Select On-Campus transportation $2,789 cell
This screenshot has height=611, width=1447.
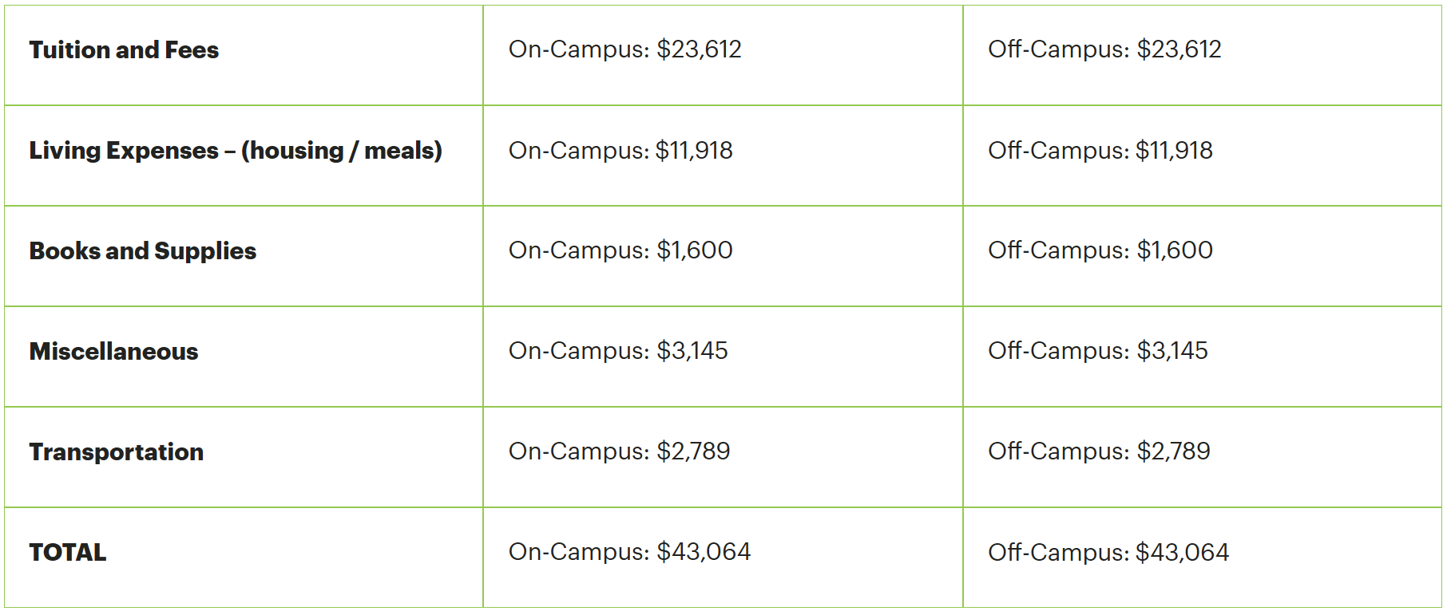point(619,451)
